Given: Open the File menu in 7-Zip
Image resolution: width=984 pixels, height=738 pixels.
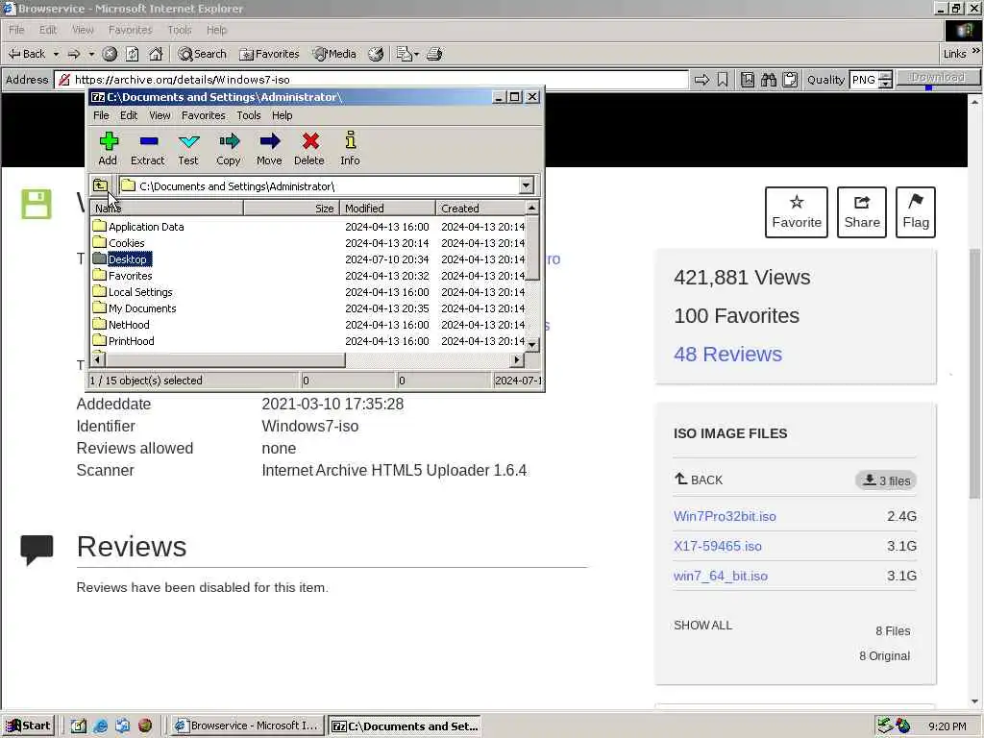Looking at the screenshot, I should click(x=101, y=115).
